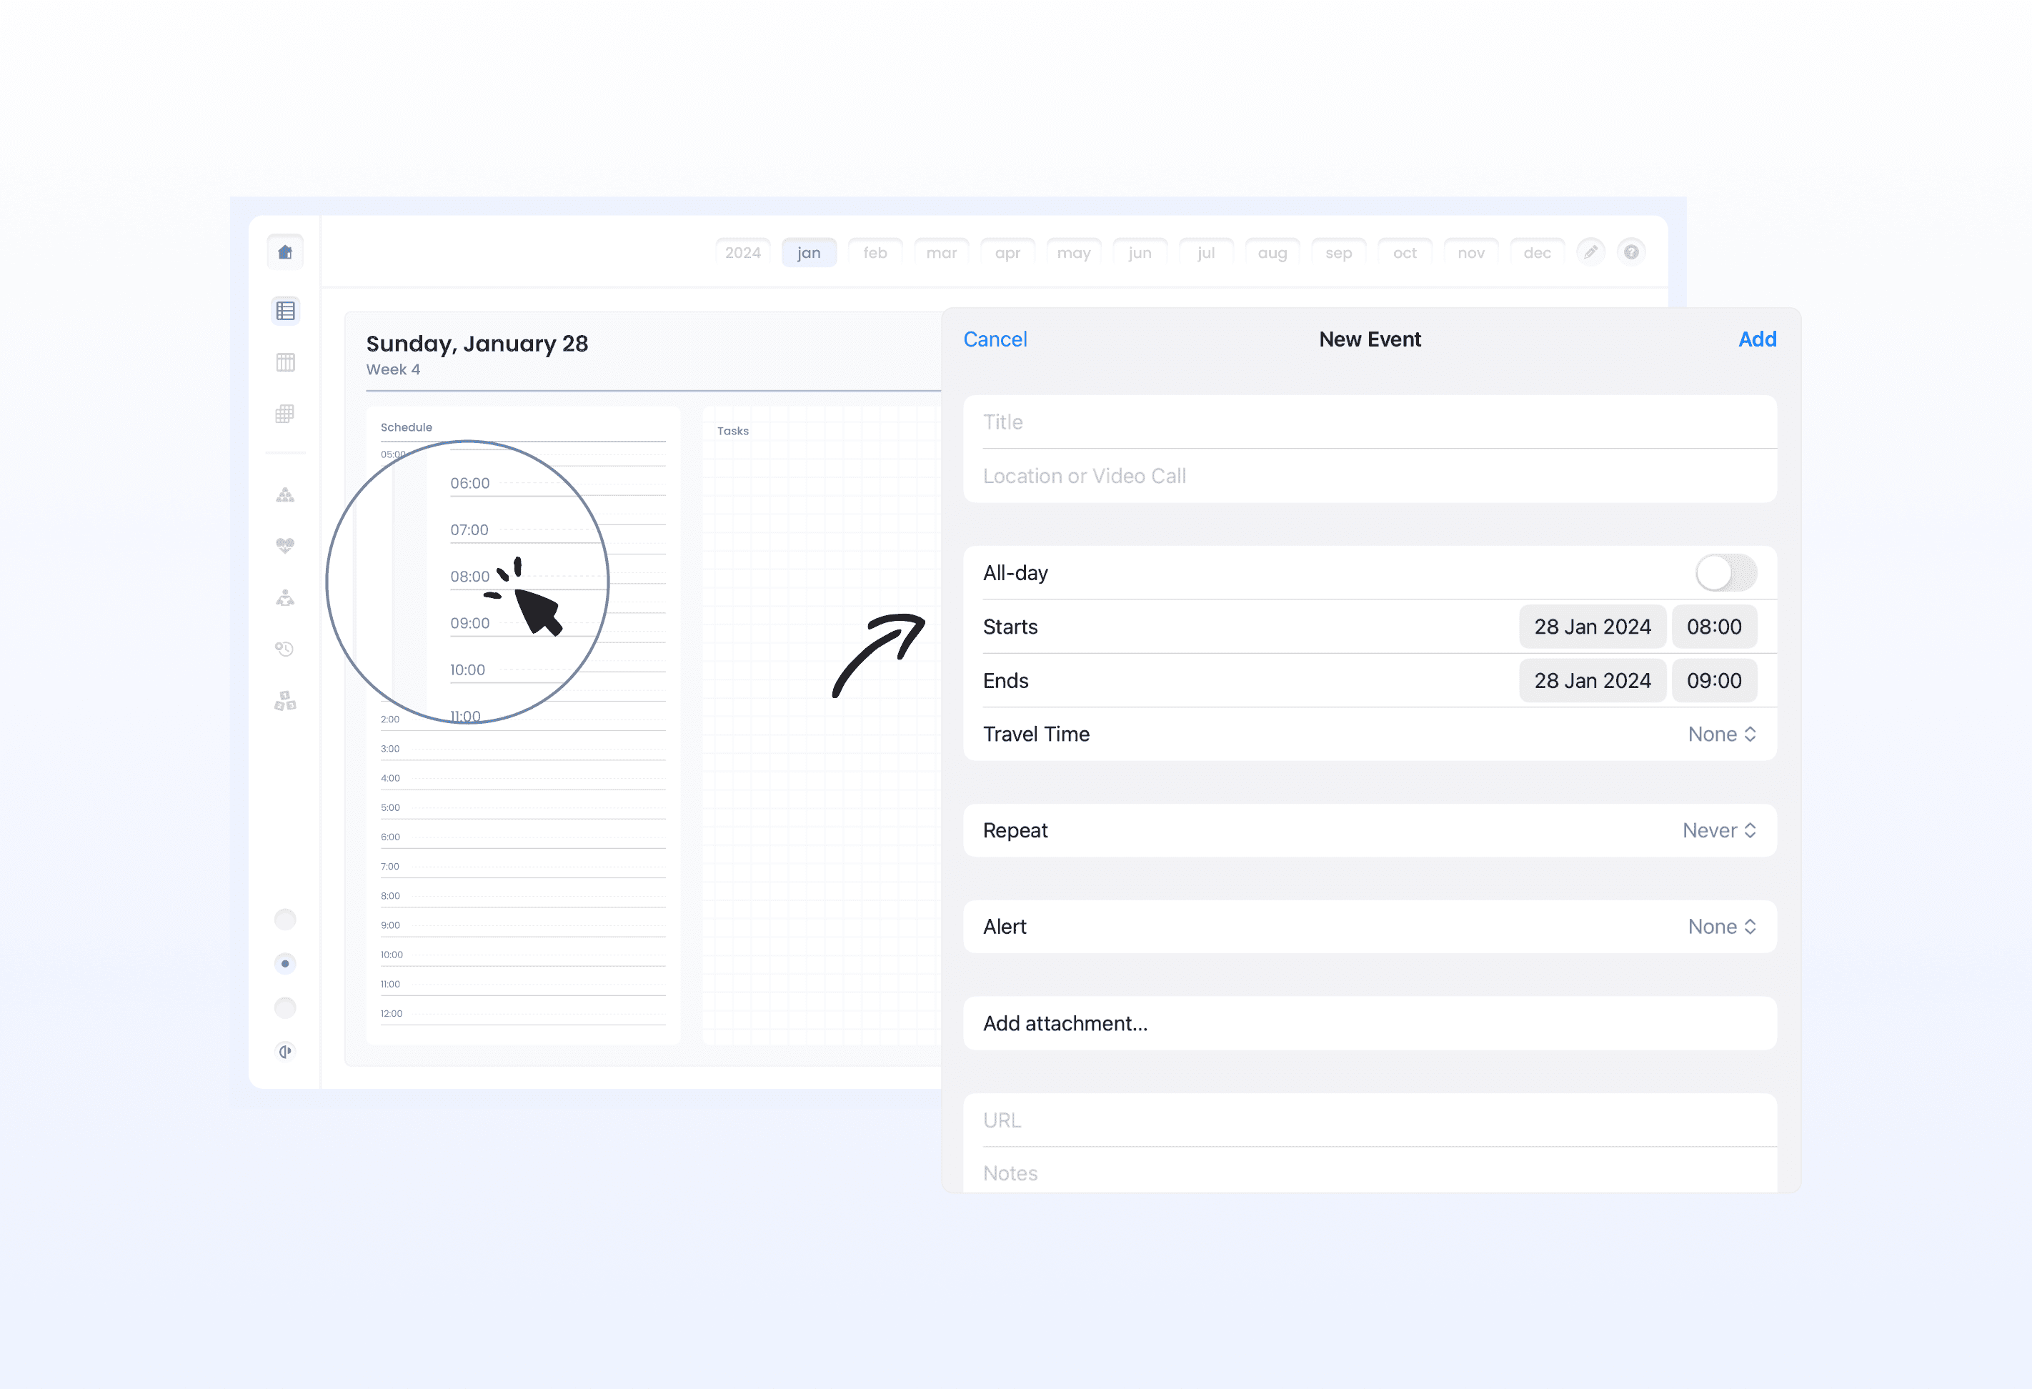Click Cancel to discard new event
This screenshot has height=1389, width=2032.
996,339
